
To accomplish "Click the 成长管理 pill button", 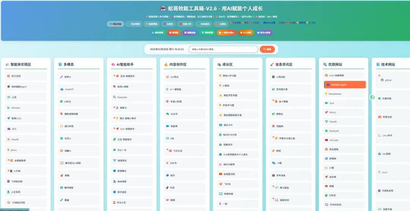I will click(x=158, y=33).
